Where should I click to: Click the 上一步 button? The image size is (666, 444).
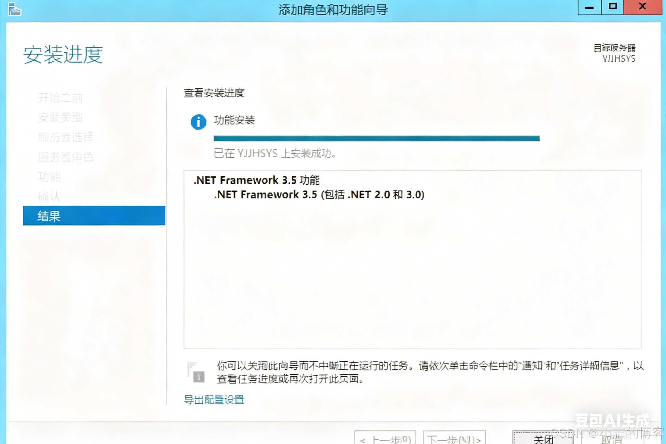(385, 439)
